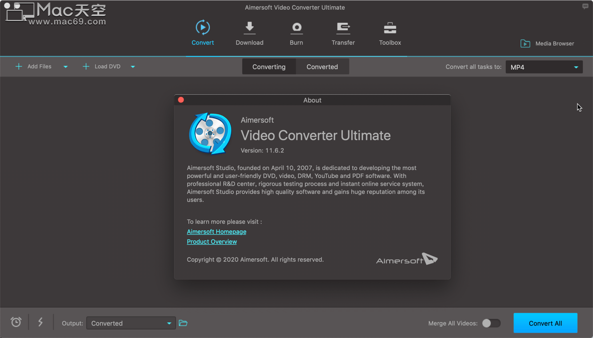Switch to the Converted tab
The height and width of the screenshot is (338, 593).
click(x=322, y=66)
